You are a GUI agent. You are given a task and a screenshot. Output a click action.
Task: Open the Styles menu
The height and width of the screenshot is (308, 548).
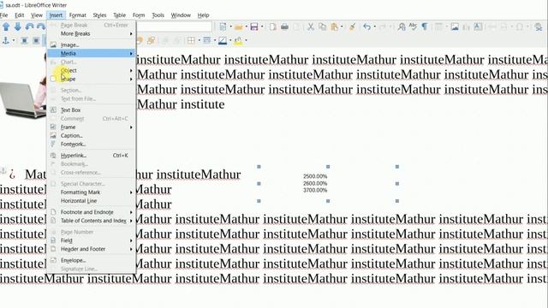pos(99,15)
